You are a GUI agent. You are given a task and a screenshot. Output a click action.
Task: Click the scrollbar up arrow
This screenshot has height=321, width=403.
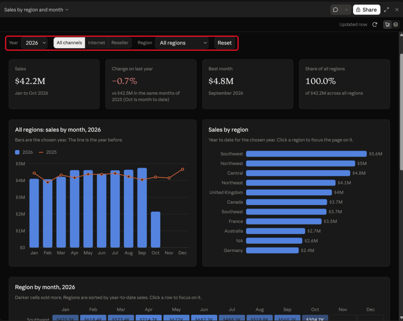pos(401,35)
